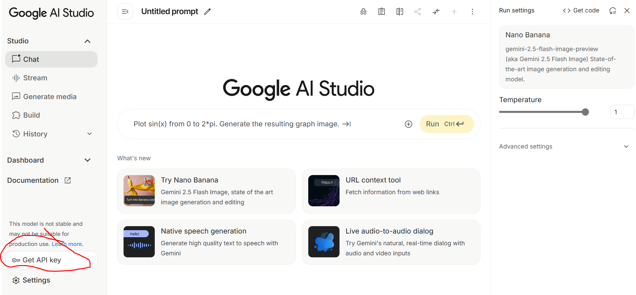Collapse the left navigation sidebar toggle

coord(125,12)
